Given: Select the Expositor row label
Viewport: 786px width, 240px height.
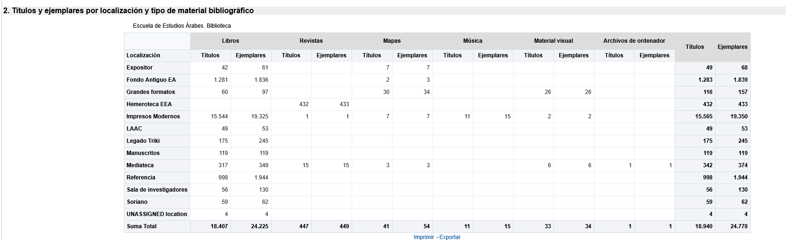Looking at the screenshot, I should tap(139, 68).
